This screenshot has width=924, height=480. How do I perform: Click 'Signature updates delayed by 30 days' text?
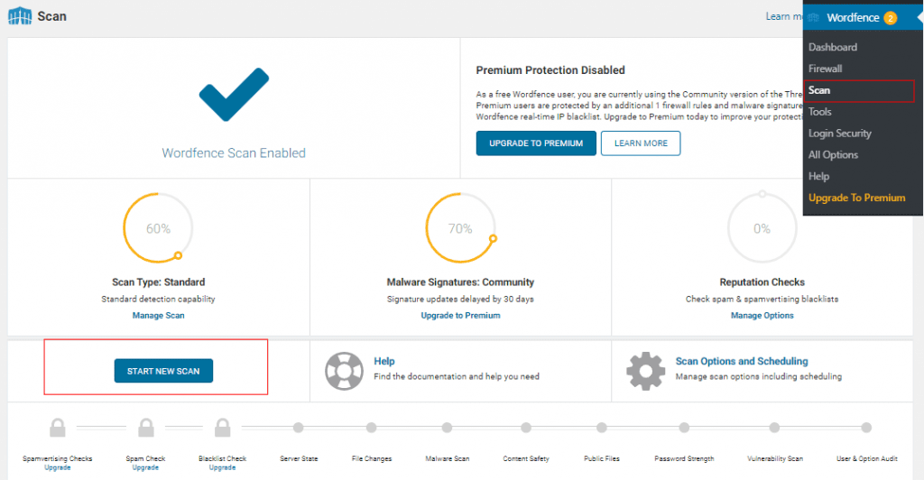pyautogui.click(x=460, y=300)
